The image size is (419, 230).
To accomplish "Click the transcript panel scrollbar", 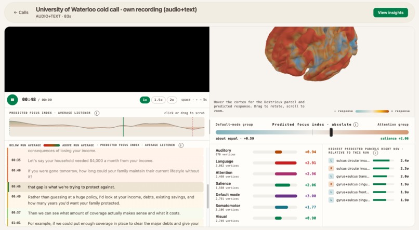I will [x=207, y=196].
